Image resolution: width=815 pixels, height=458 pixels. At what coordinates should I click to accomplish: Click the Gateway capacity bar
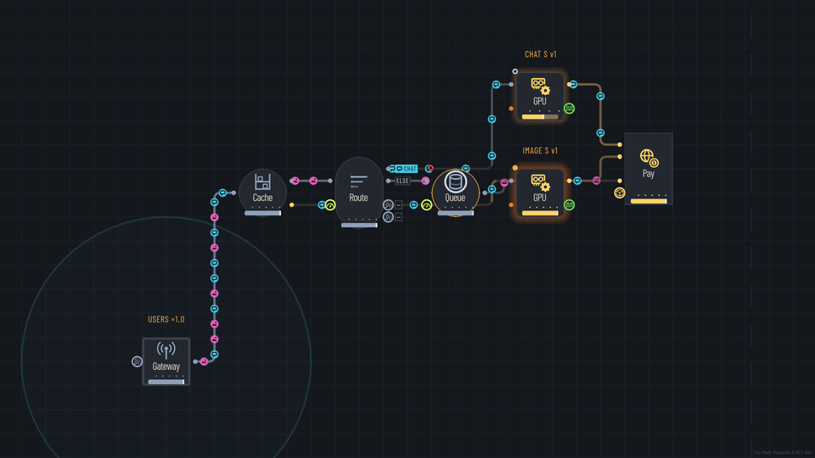point(166,382)
